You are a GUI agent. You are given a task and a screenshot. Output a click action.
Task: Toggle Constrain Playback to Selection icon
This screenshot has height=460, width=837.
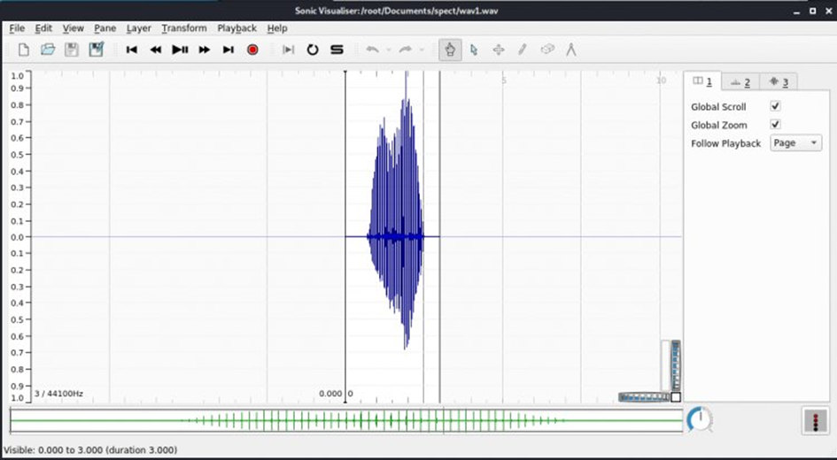coord(288,50)
